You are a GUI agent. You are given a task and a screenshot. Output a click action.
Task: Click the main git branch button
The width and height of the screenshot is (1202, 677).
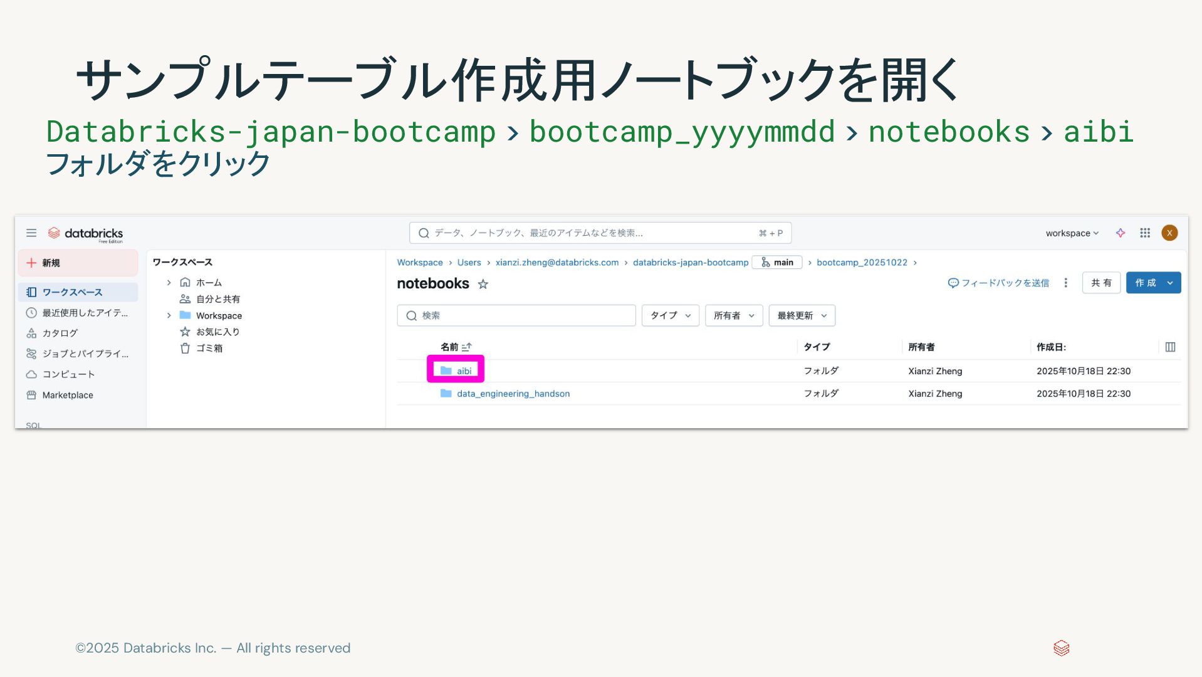pyautogui.click(x=777, y=262)
